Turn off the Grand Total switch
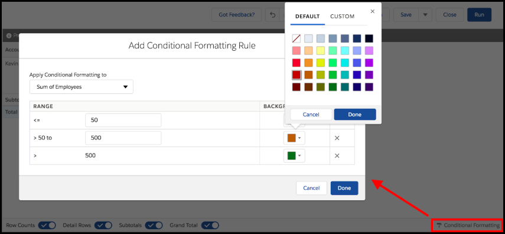The width and height of the screenshot is (505, 234). tap(210, 225)
